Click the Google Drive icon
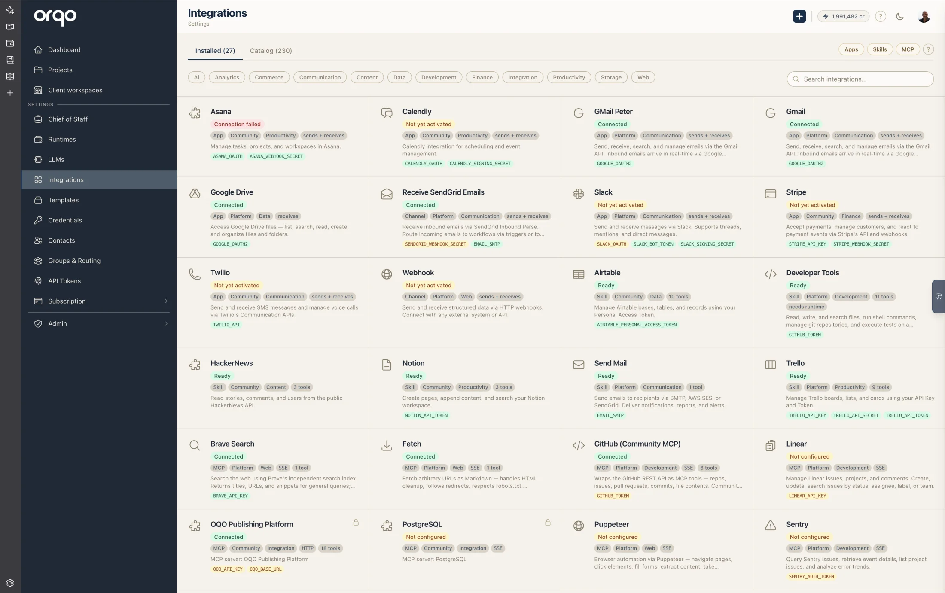 tap(195, 194)
